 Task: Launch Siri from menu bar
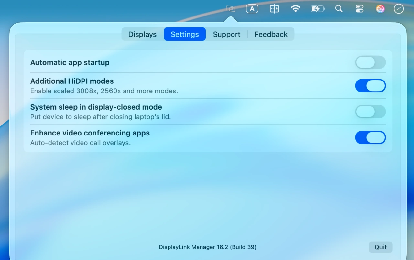380,9
